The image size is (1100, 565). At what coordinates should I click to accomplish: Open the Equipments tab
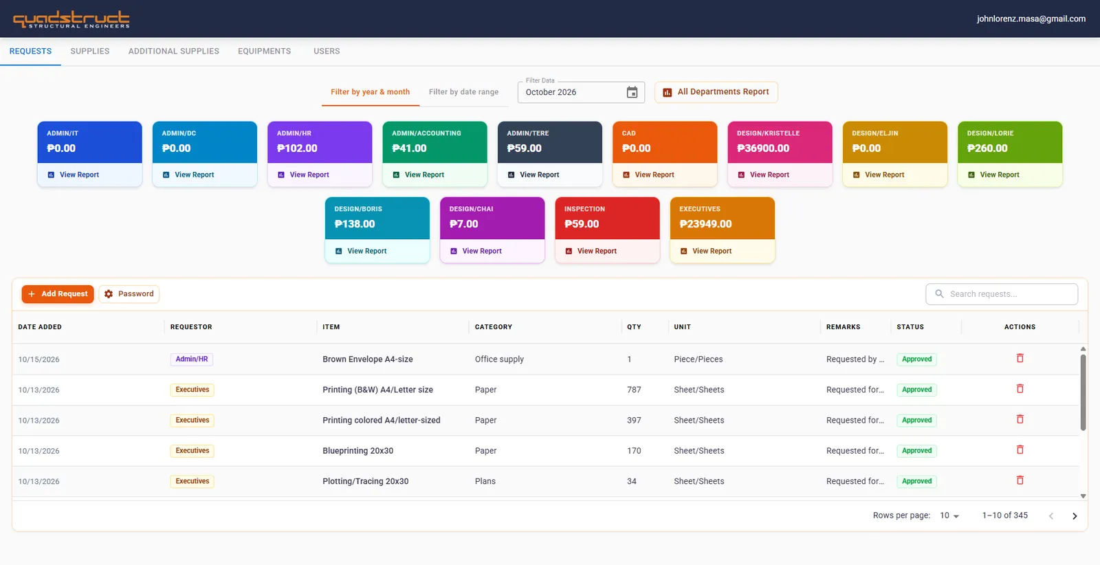pos(265,52)
